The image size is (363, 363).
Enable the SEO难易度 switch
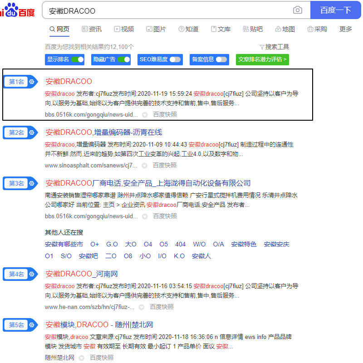pyautogui.click(x=175, y=59)
